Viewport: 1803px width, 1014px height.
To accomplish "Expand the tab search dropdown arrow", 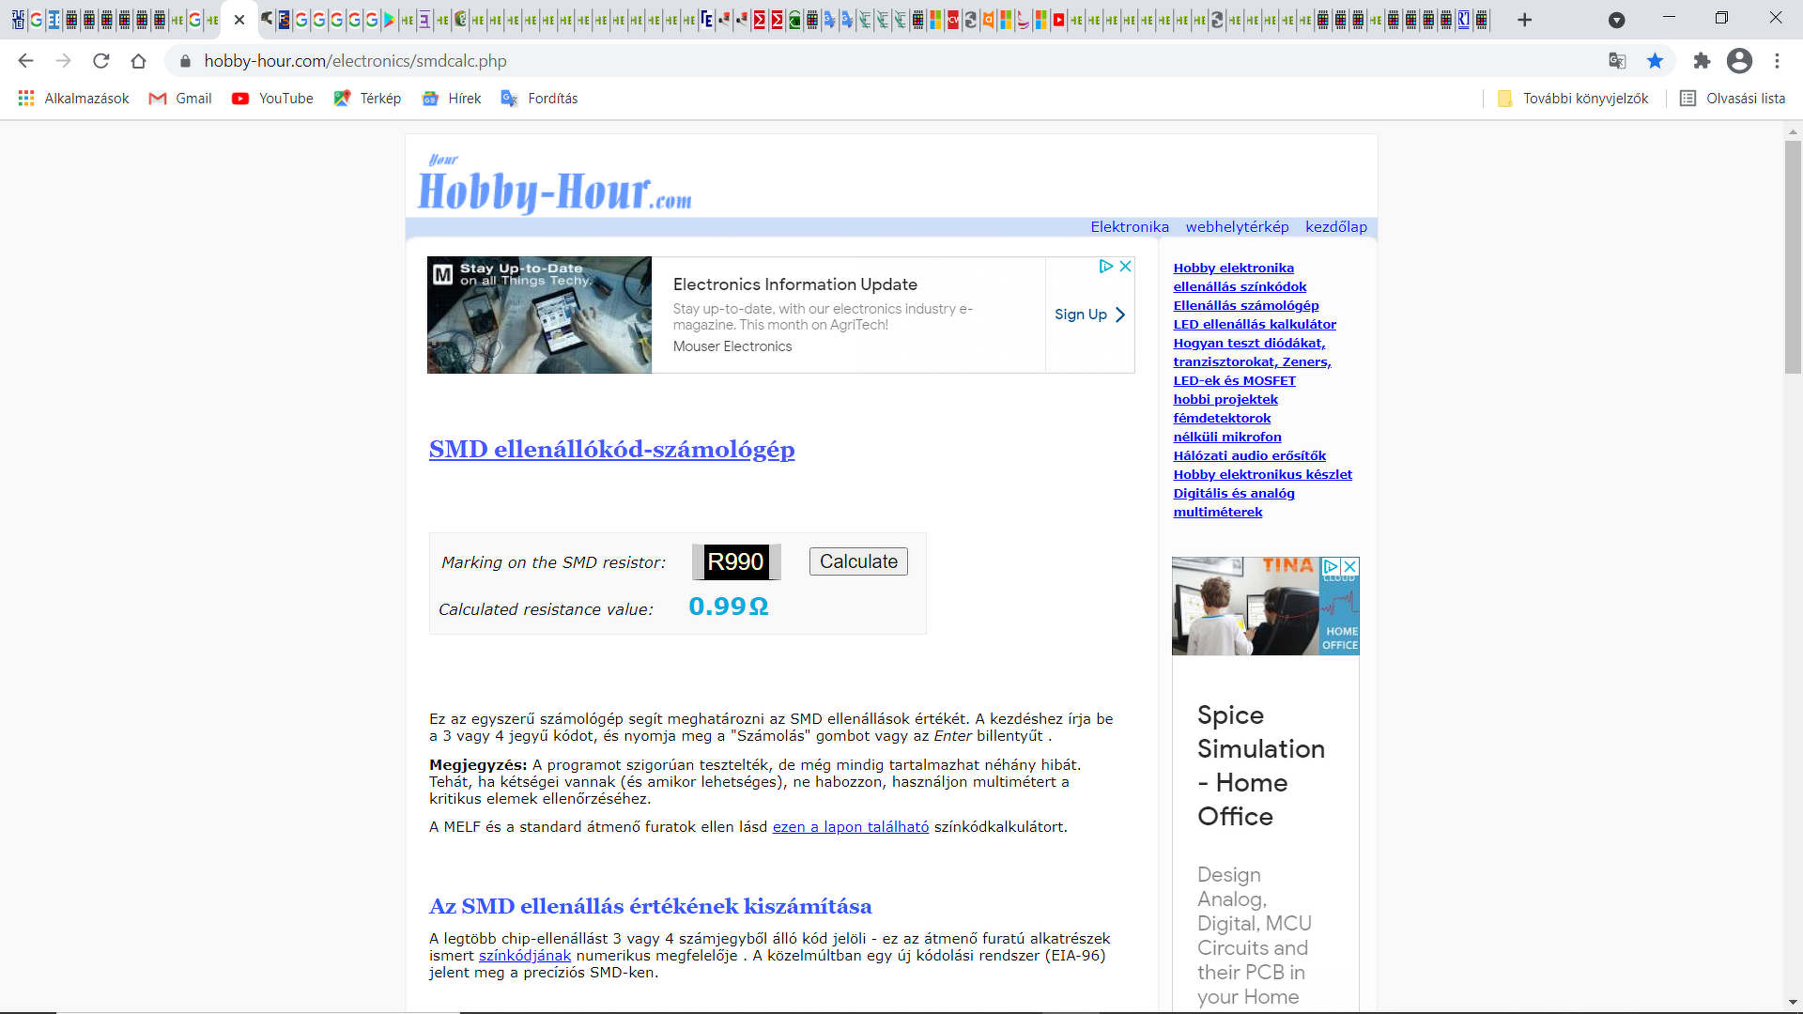I will coord(1616,20).
